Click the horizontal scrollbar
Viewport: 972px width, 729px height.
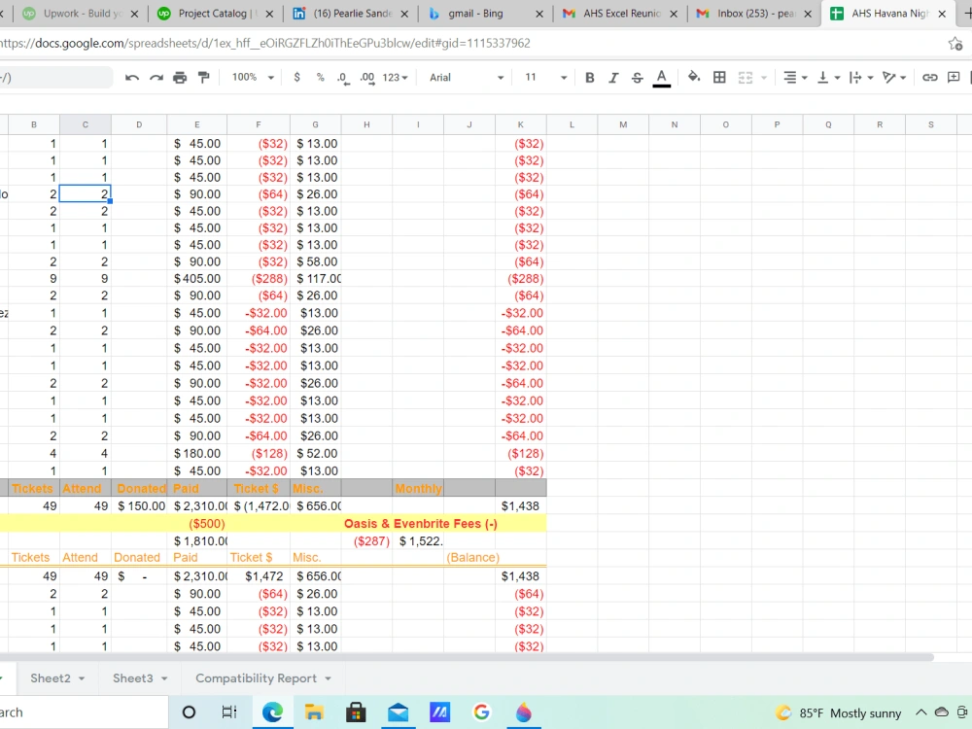pyautogui.click(x=465, y=657)
